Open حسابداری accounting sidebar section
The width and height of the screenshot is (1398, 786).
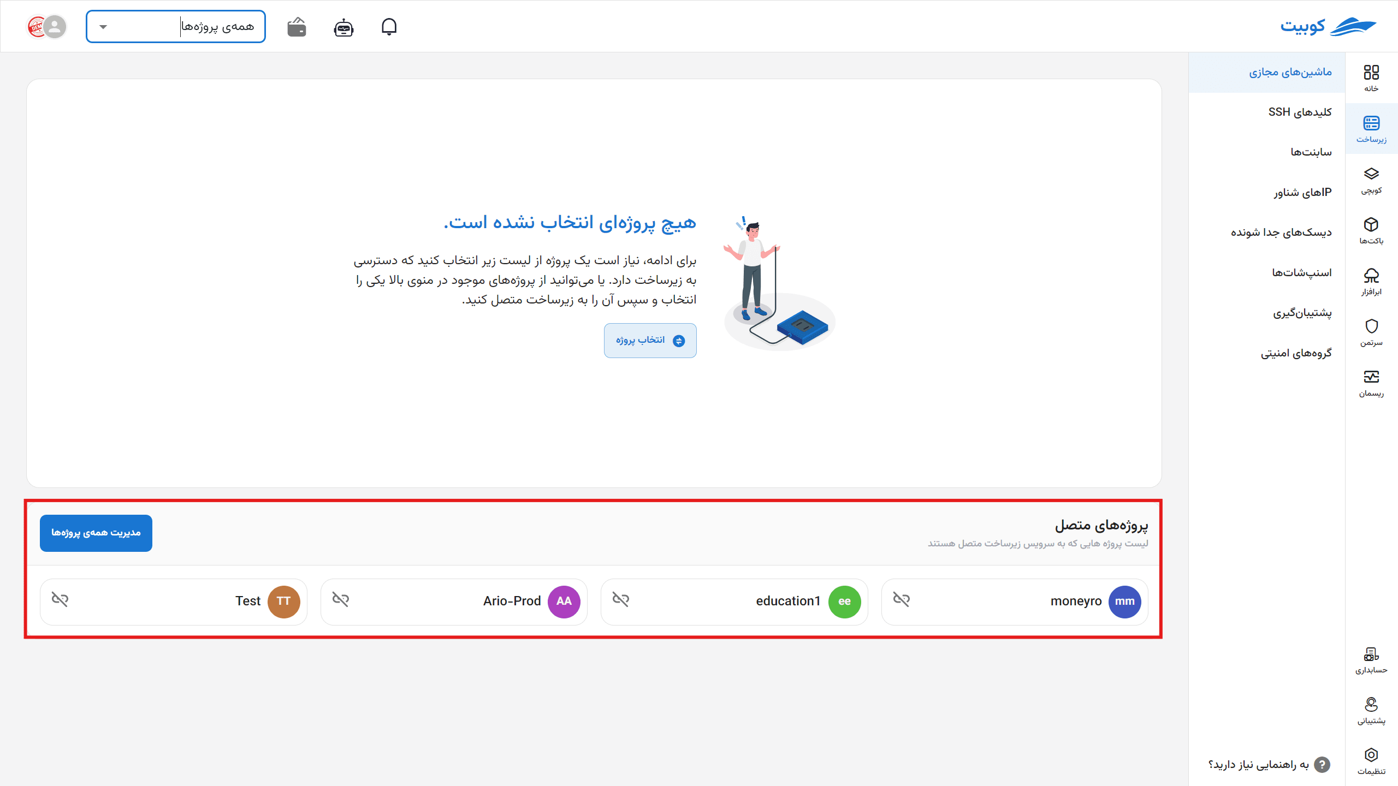click(1371, 660)
